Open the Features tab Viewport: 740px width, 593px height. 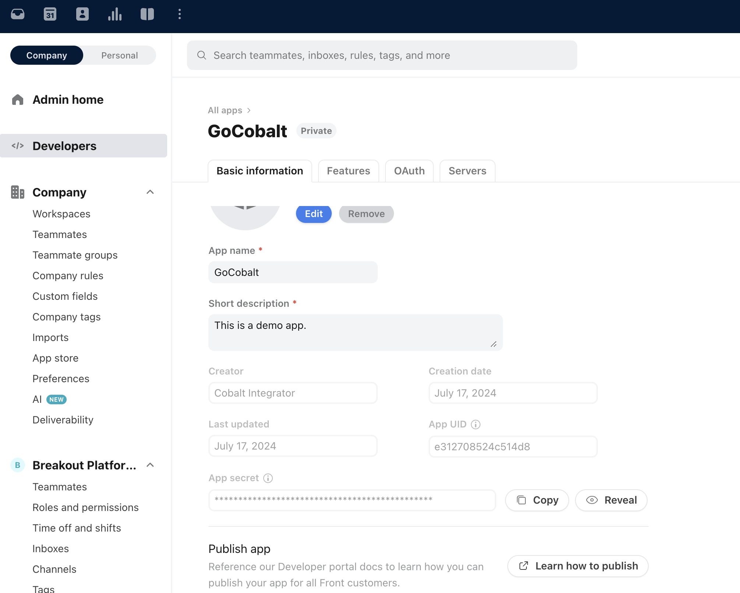[x=348, y=171]
